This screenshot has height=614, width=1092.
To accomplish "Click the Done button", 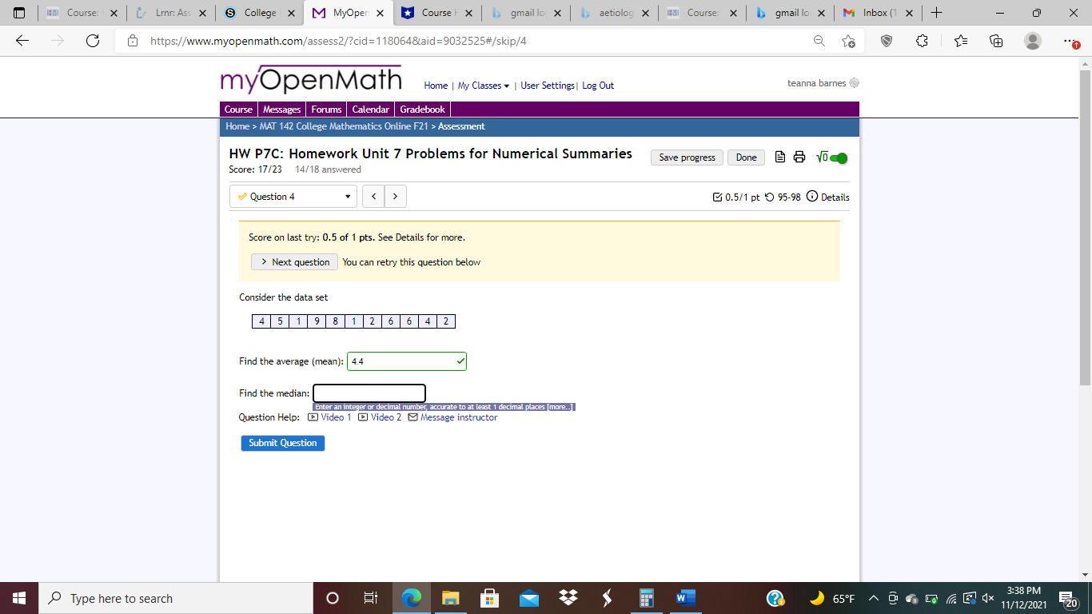I will (x=746, y=157).
